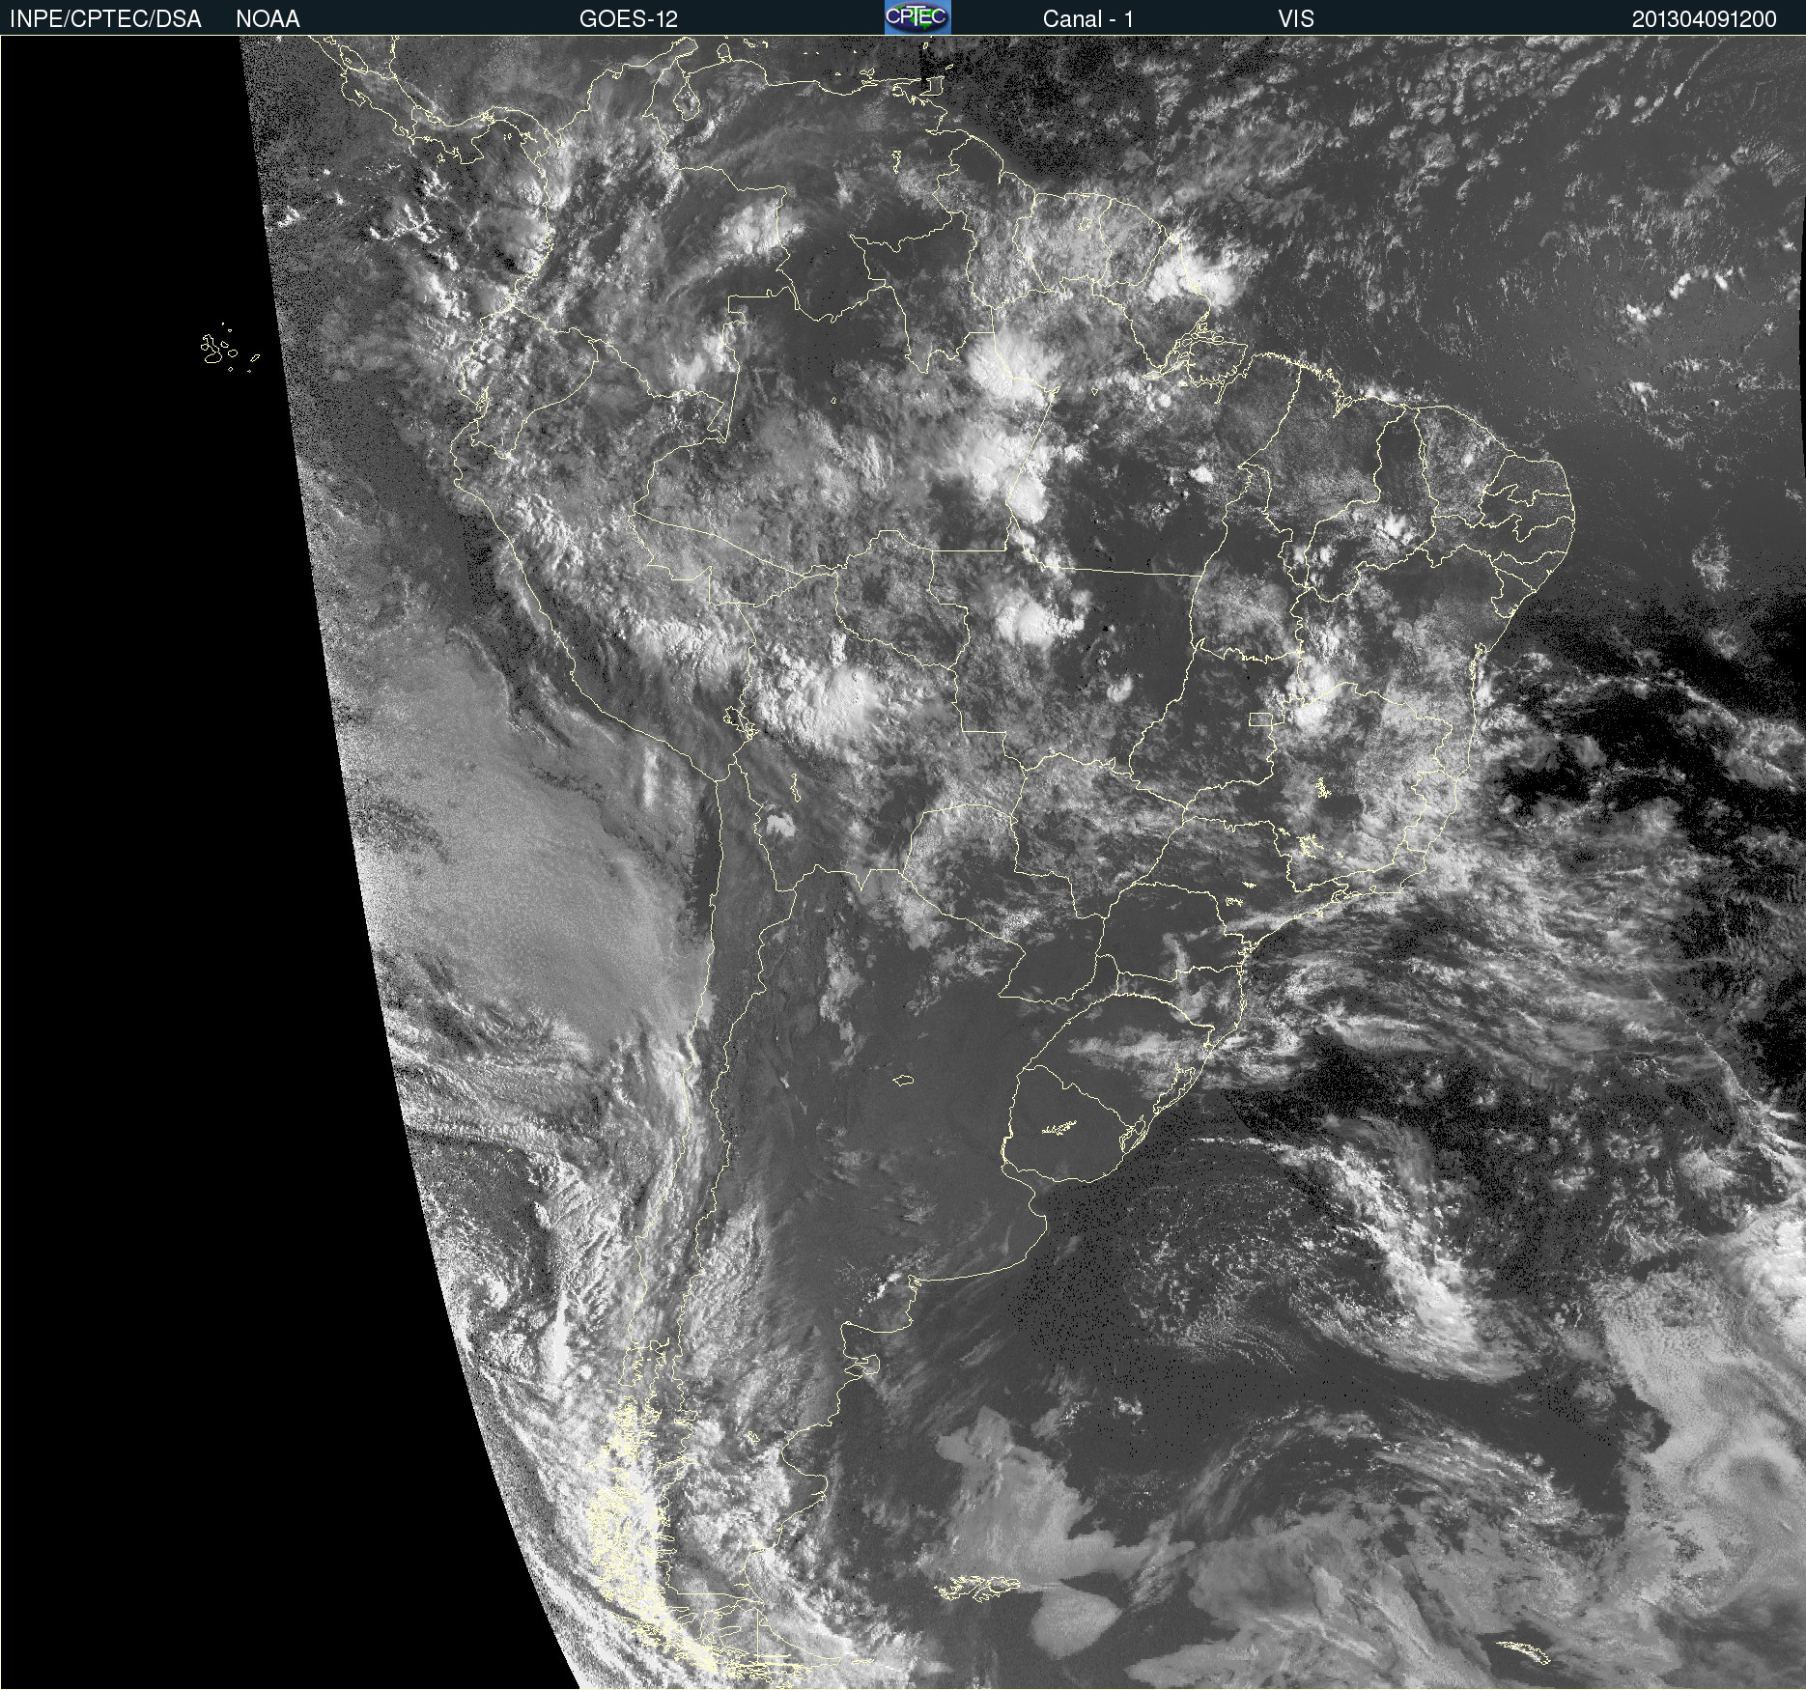Image resolution: width=1806 pixels, height=1690 pixels.
Task: Click the 201304091200 timestamp
Action: (x=1705, y=19)
